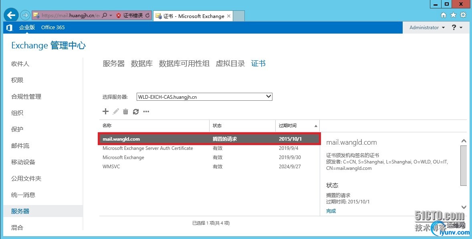The width and height of the screenshot is (472, 239).
Task: Open 统一消息 in the left navigation
Action: coord(23,195)
